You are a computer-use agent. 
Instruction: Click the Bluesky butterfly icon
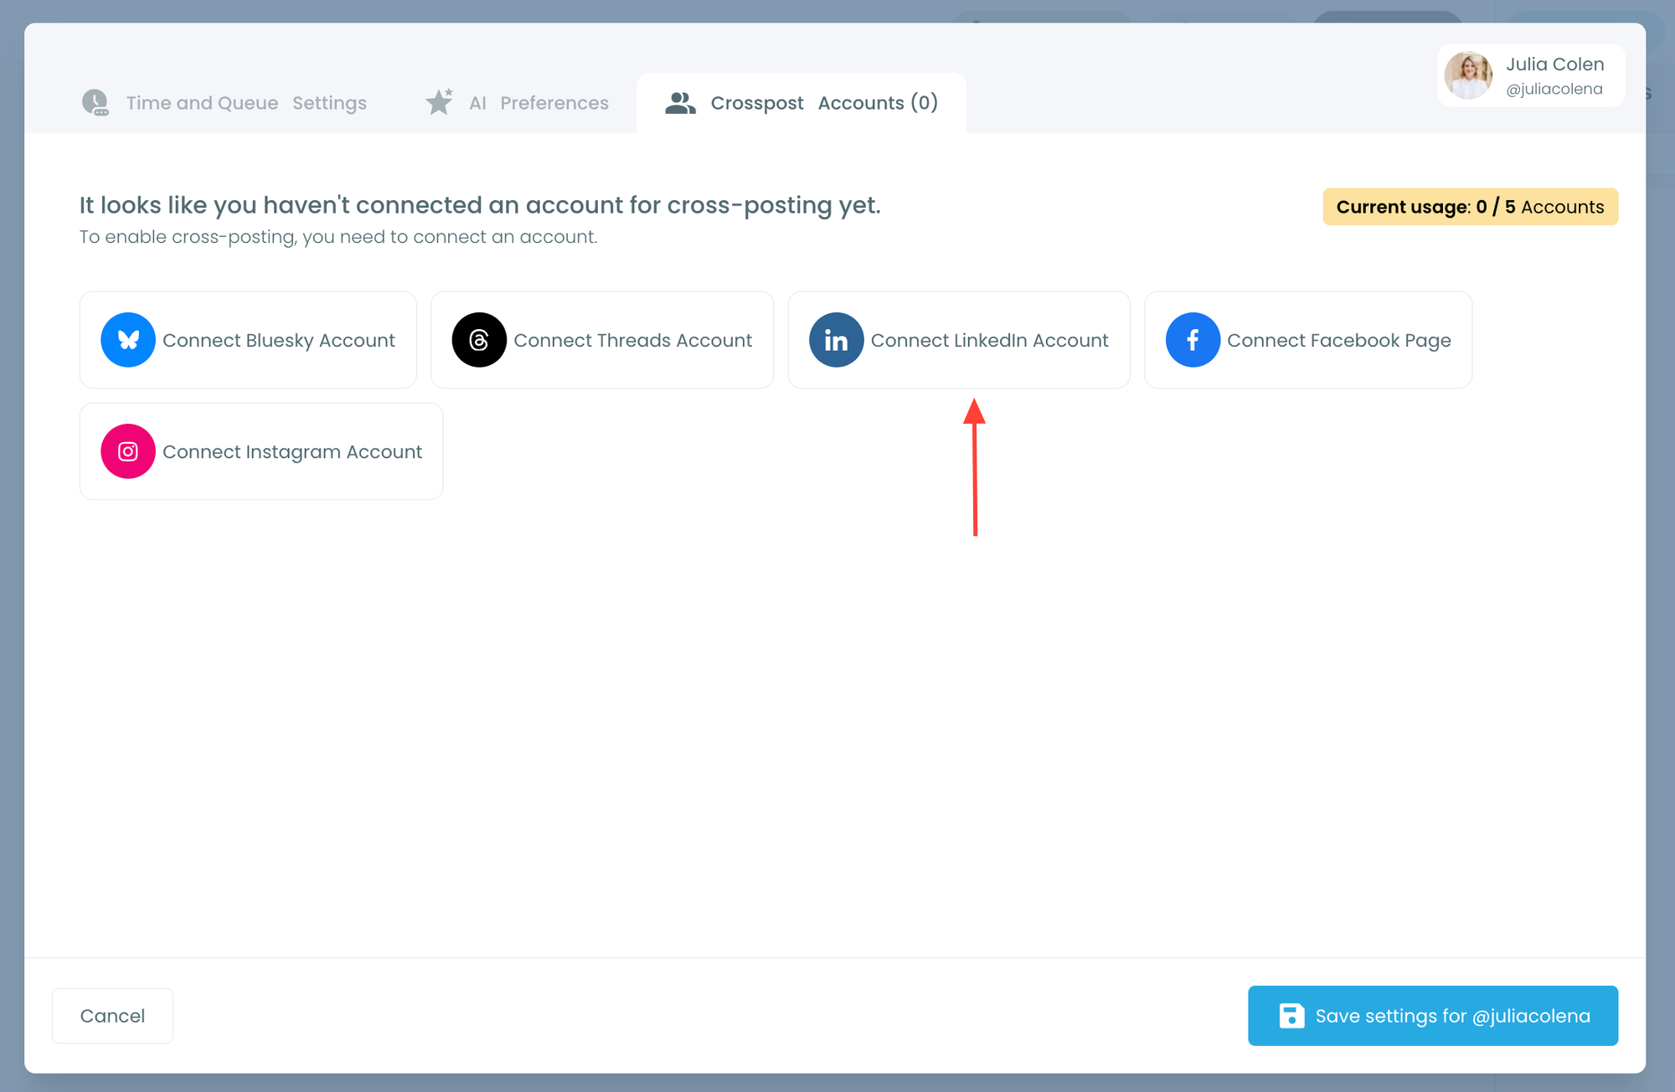pos(127,340)
